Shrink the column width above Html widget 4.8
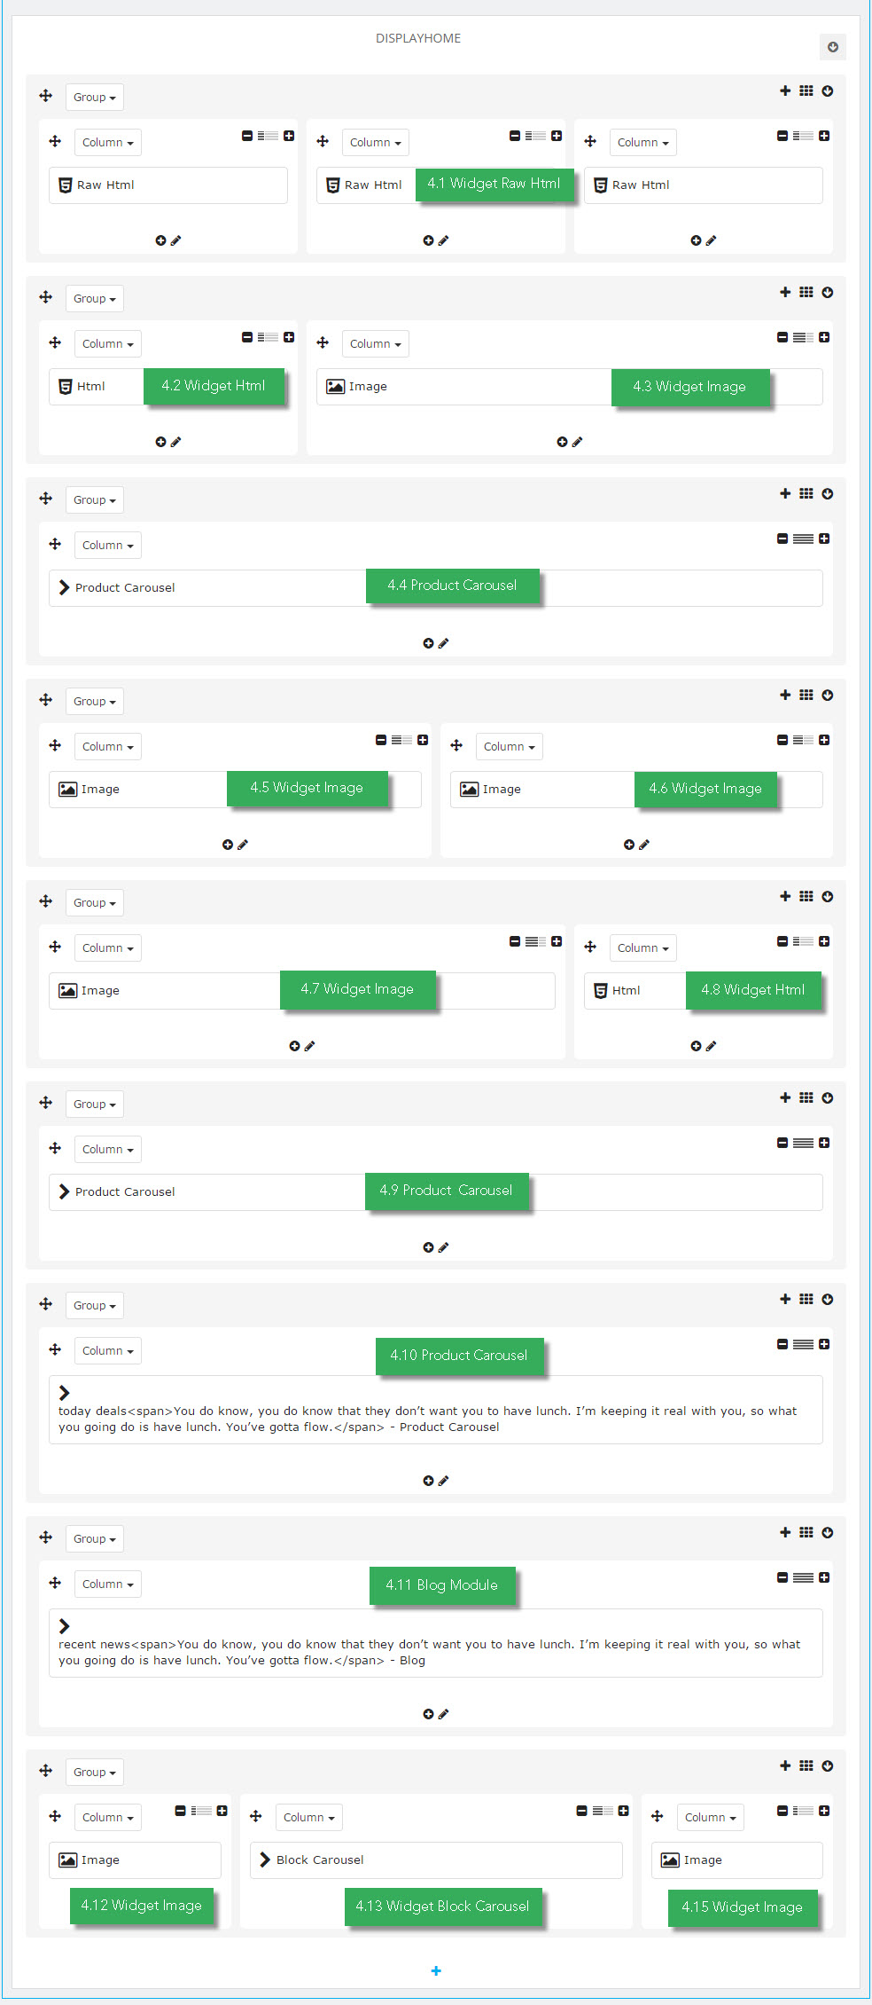Viewport: 872px width, 2005px height. point(782,941)
